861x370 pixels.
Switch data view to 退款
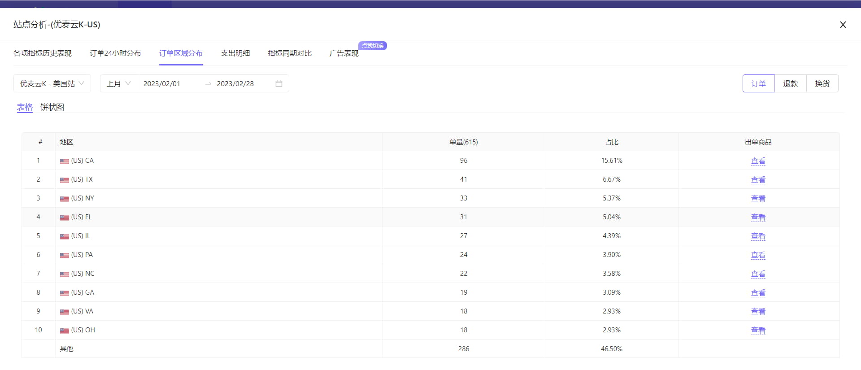pos(791,83)
